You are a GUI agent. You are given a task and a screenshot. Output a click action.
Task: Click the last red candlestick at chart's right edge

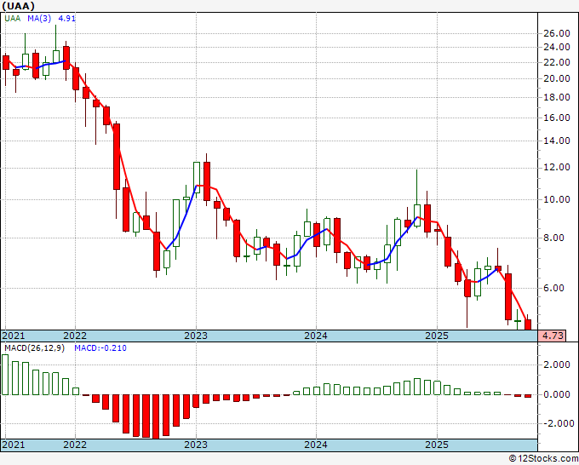click(528, 324)
